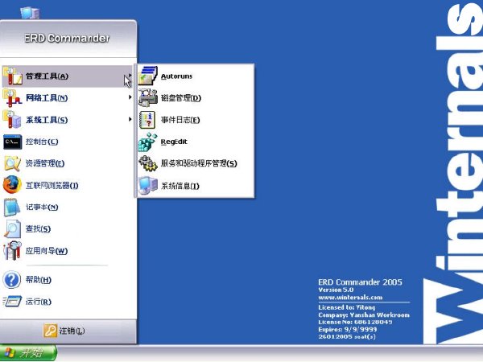Open 帮助(H) from start menu
The width and height of the screenshot is (483, 362).
[x=68, y=280]
